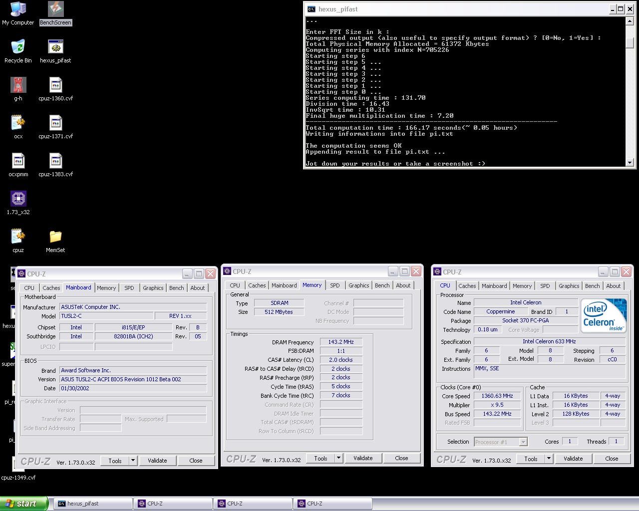Click Manufacturer field ASUSTeK Computer INC.
The height and width of the screenshot is (511, 639).
pyautogui.click(x=133, y=307)
